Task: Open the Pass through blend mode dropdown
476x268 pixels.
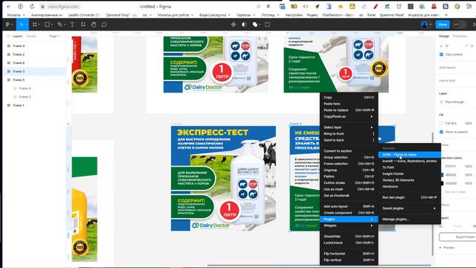Action: tap(456, 102)
